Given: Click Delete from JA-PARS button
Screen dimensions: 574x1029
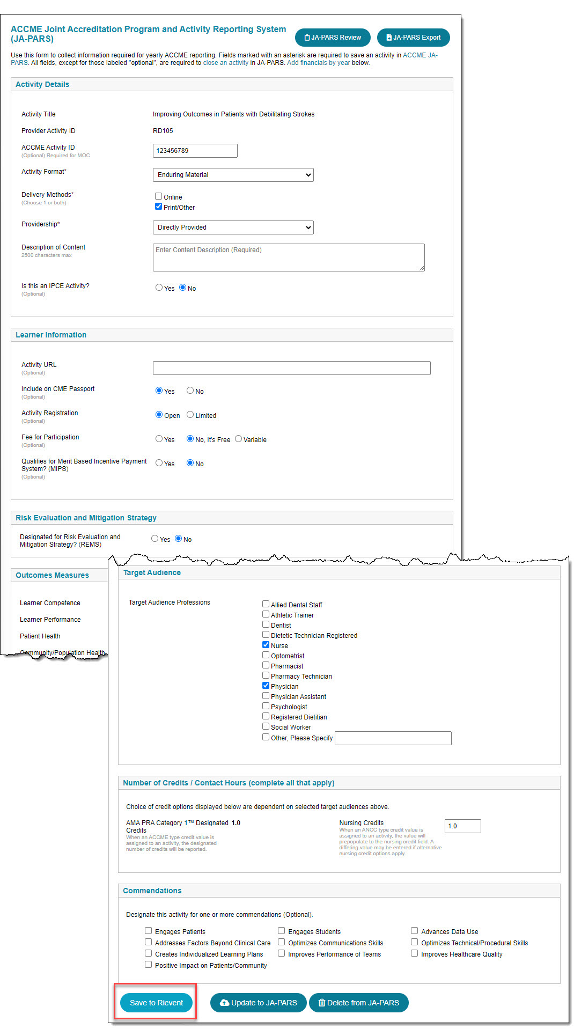Looking at the screenshot, I should pyautogui.click(x=359, y=1003).
